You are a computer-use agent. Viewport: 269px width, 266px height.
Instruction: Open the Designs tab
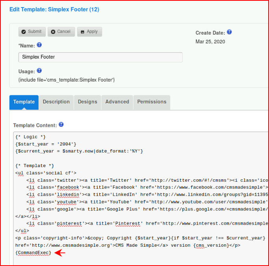[87, 102]
